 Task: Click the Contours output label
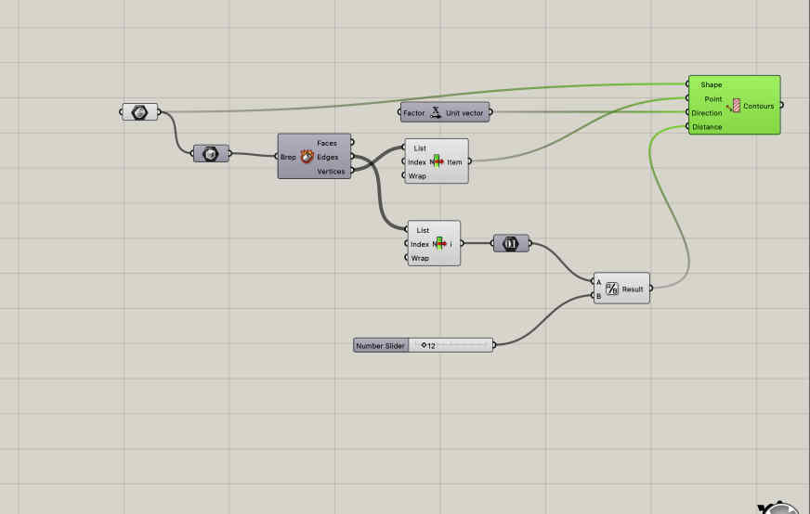pyautogui.click(x=758, y=106)
